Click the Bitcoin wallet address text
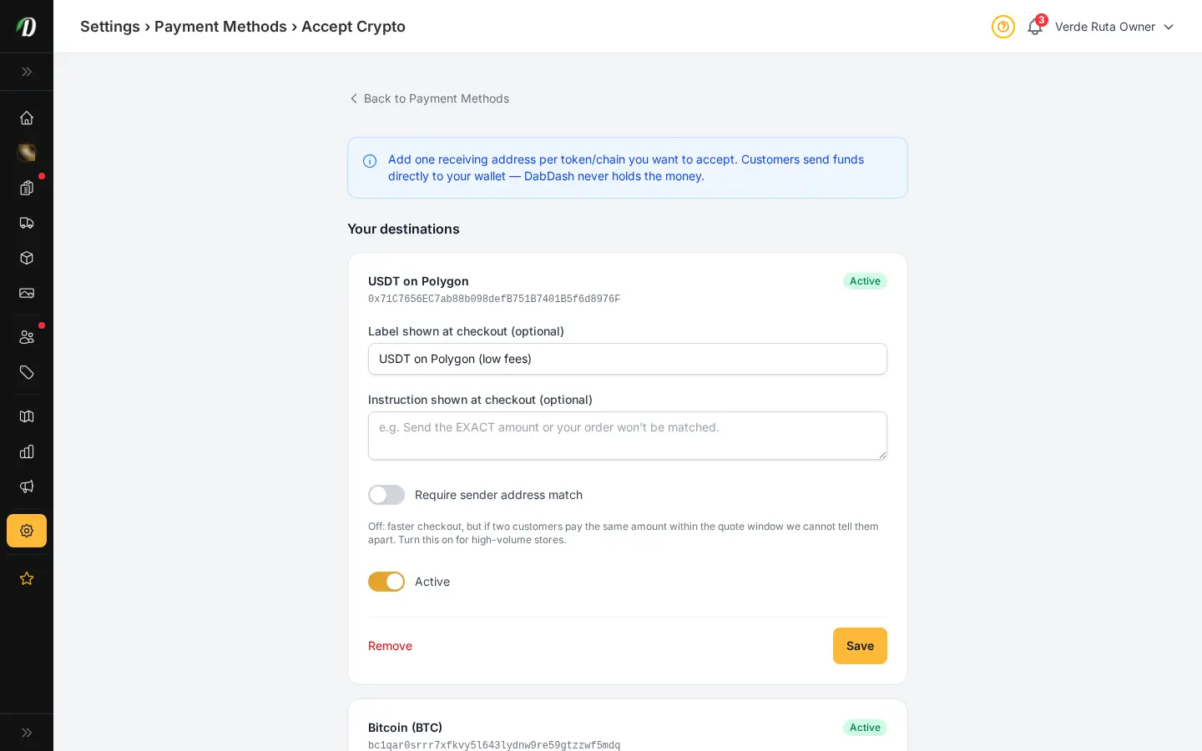Viewport: 1202px width, 751px height. click(x=494, y=745)
